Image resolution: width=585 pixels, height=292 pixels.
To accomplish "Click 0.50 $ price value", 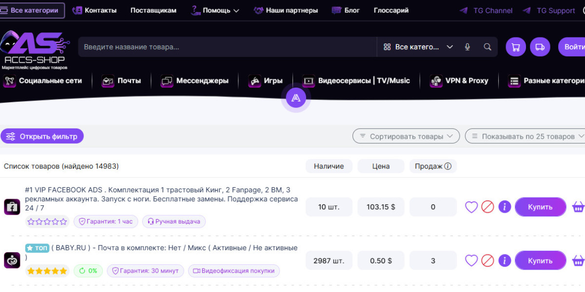I will pos(381,260).
